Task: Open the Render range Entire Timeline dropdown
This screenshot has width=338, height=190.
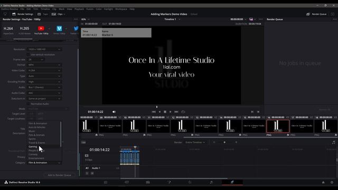Action: point(195,142)
